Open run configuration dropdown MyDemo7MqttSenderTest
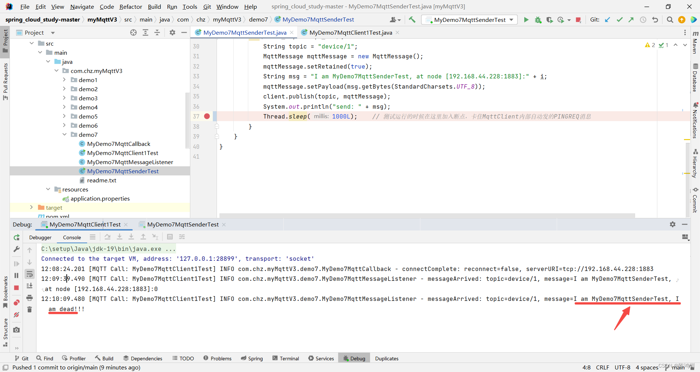 (469, 20)
